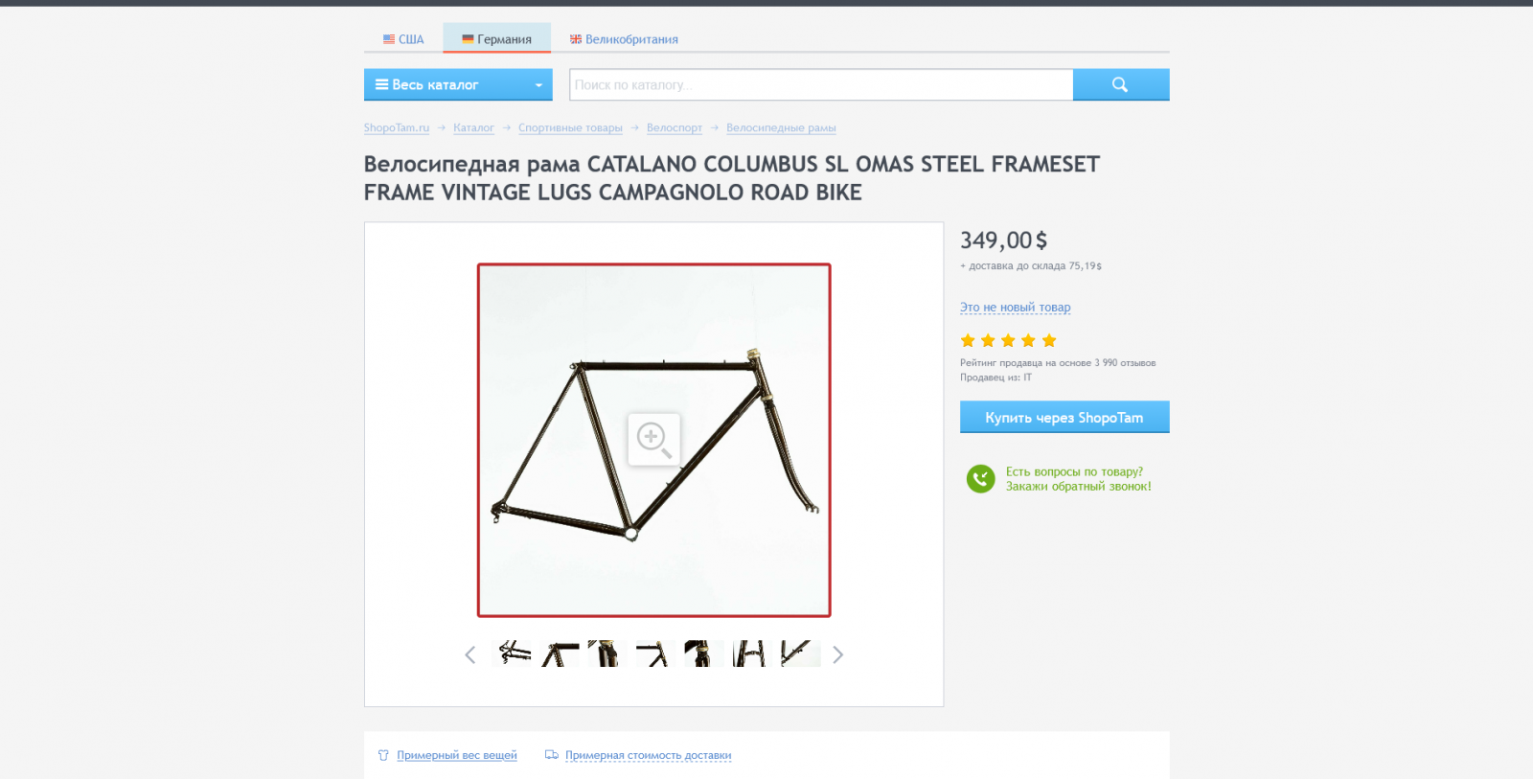Focus the catalog search input field
Image resolution: width=1533 pixels, height=779 pixels.
[820, 84]
